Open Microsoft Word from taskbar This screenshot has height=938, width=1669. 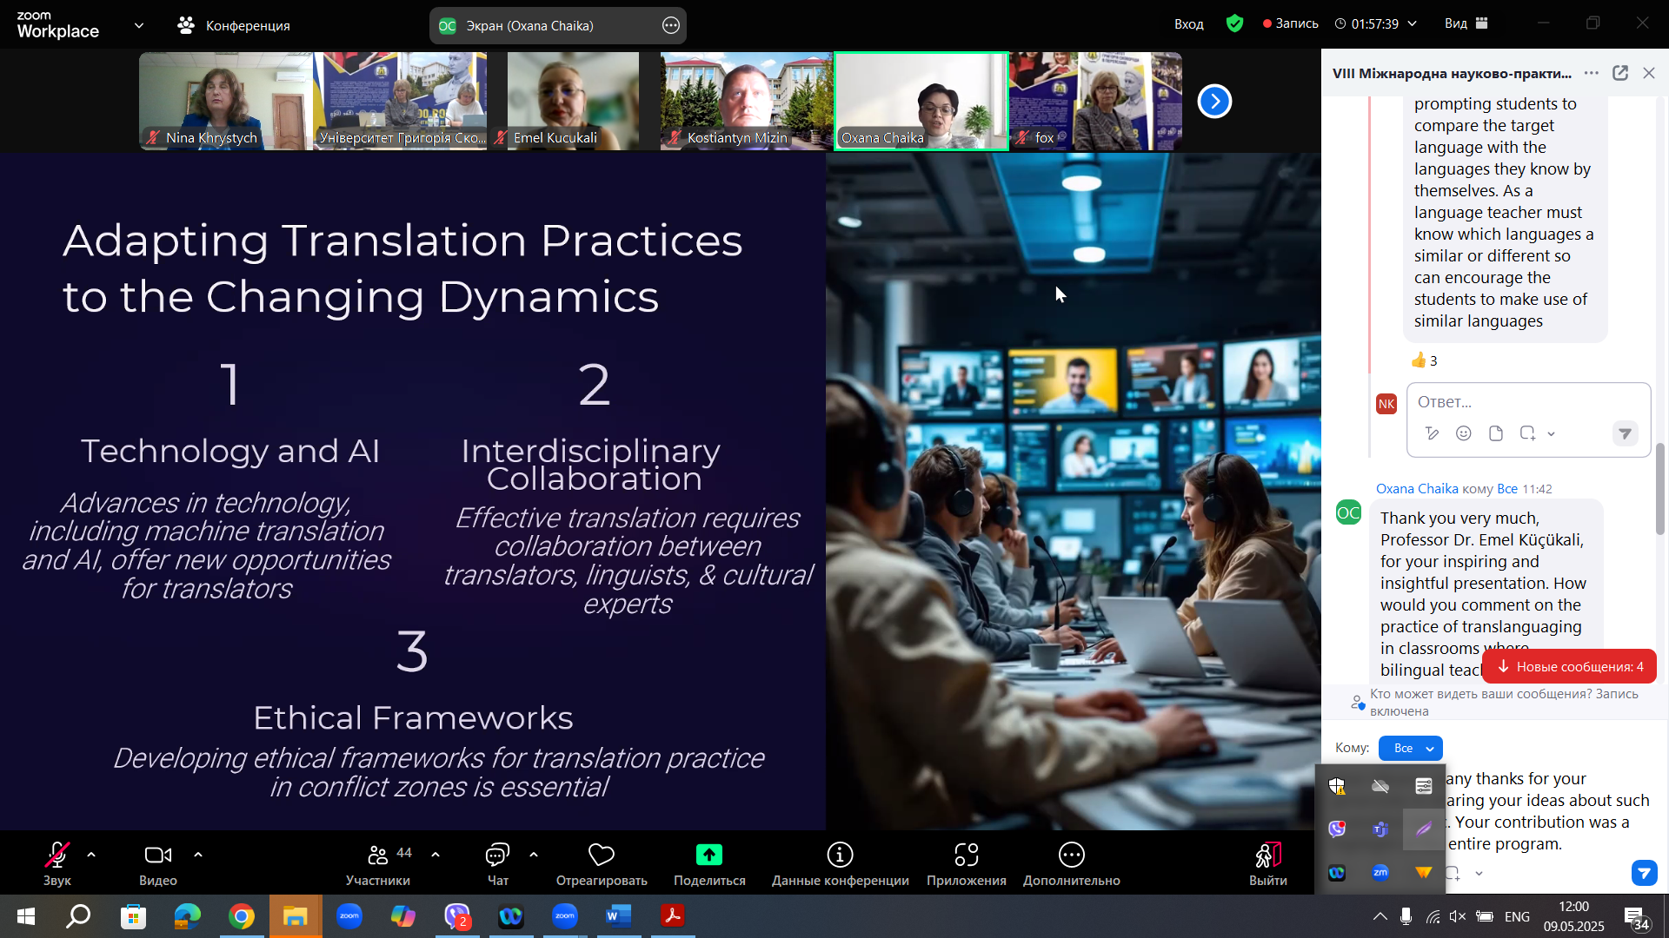618,916
